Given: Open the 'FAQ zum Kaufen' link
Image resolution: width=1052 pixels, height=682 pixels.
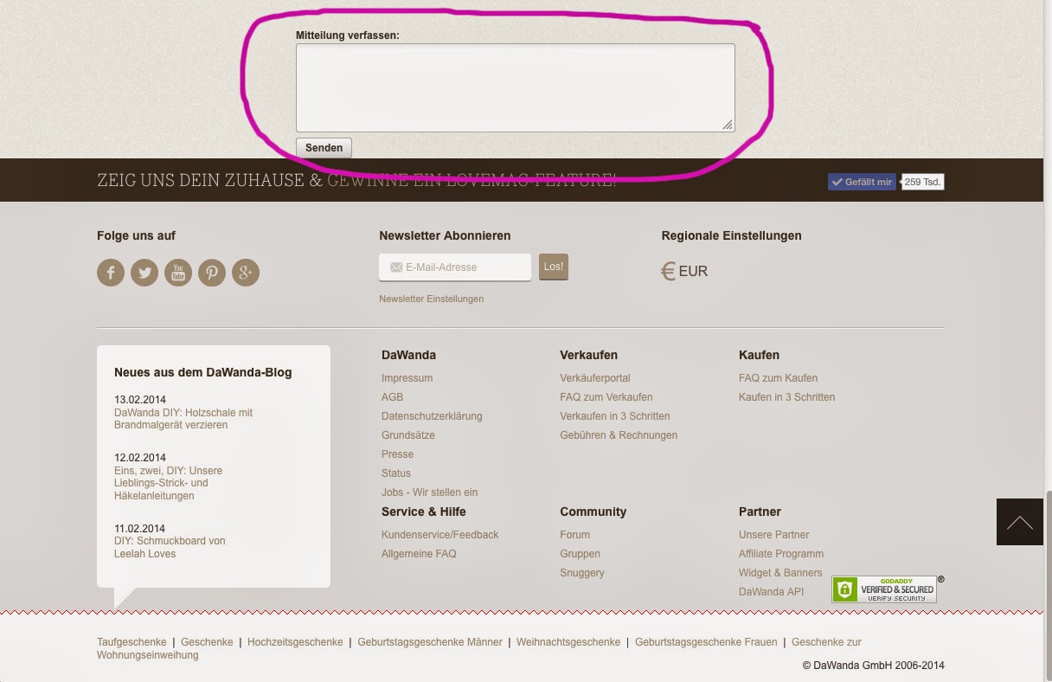Looking at the screenshot, I should coord(778,378).
